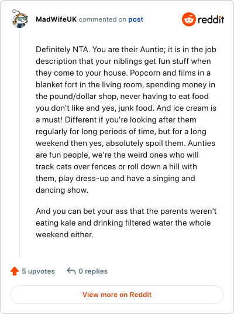Select the "5 upvotes" count label
The image size is (234, 314).
pyautogui.click(x=38, y=271)
